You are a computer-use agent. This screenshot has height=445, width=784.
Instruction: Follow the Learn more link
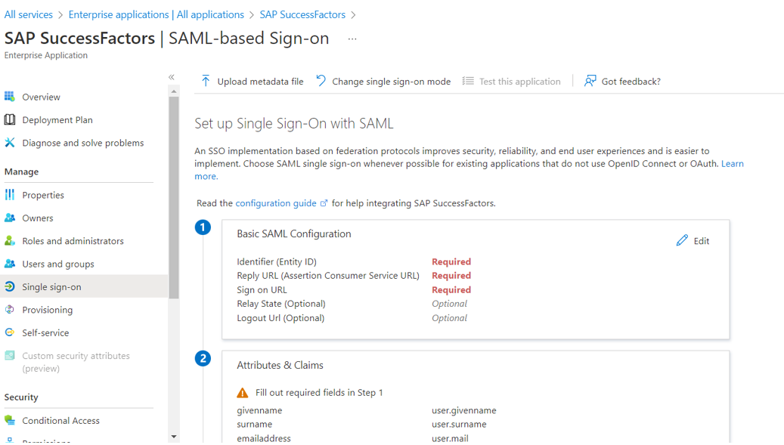pos(733,163)
